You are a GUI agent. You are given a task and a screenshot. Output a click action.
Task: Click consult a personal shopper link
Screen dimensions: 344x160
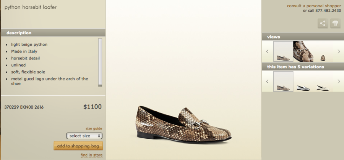(314, 6)
